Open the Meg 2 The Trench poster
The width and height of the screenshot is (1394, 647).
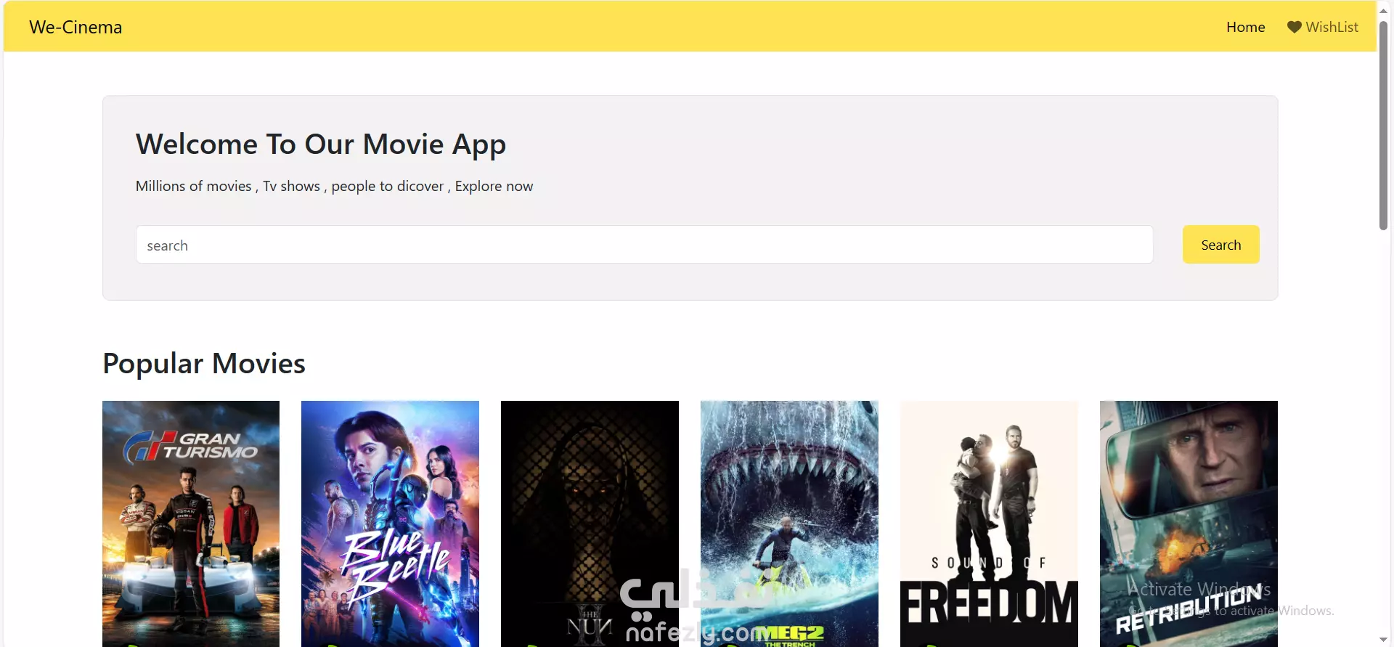pos(789,524)
